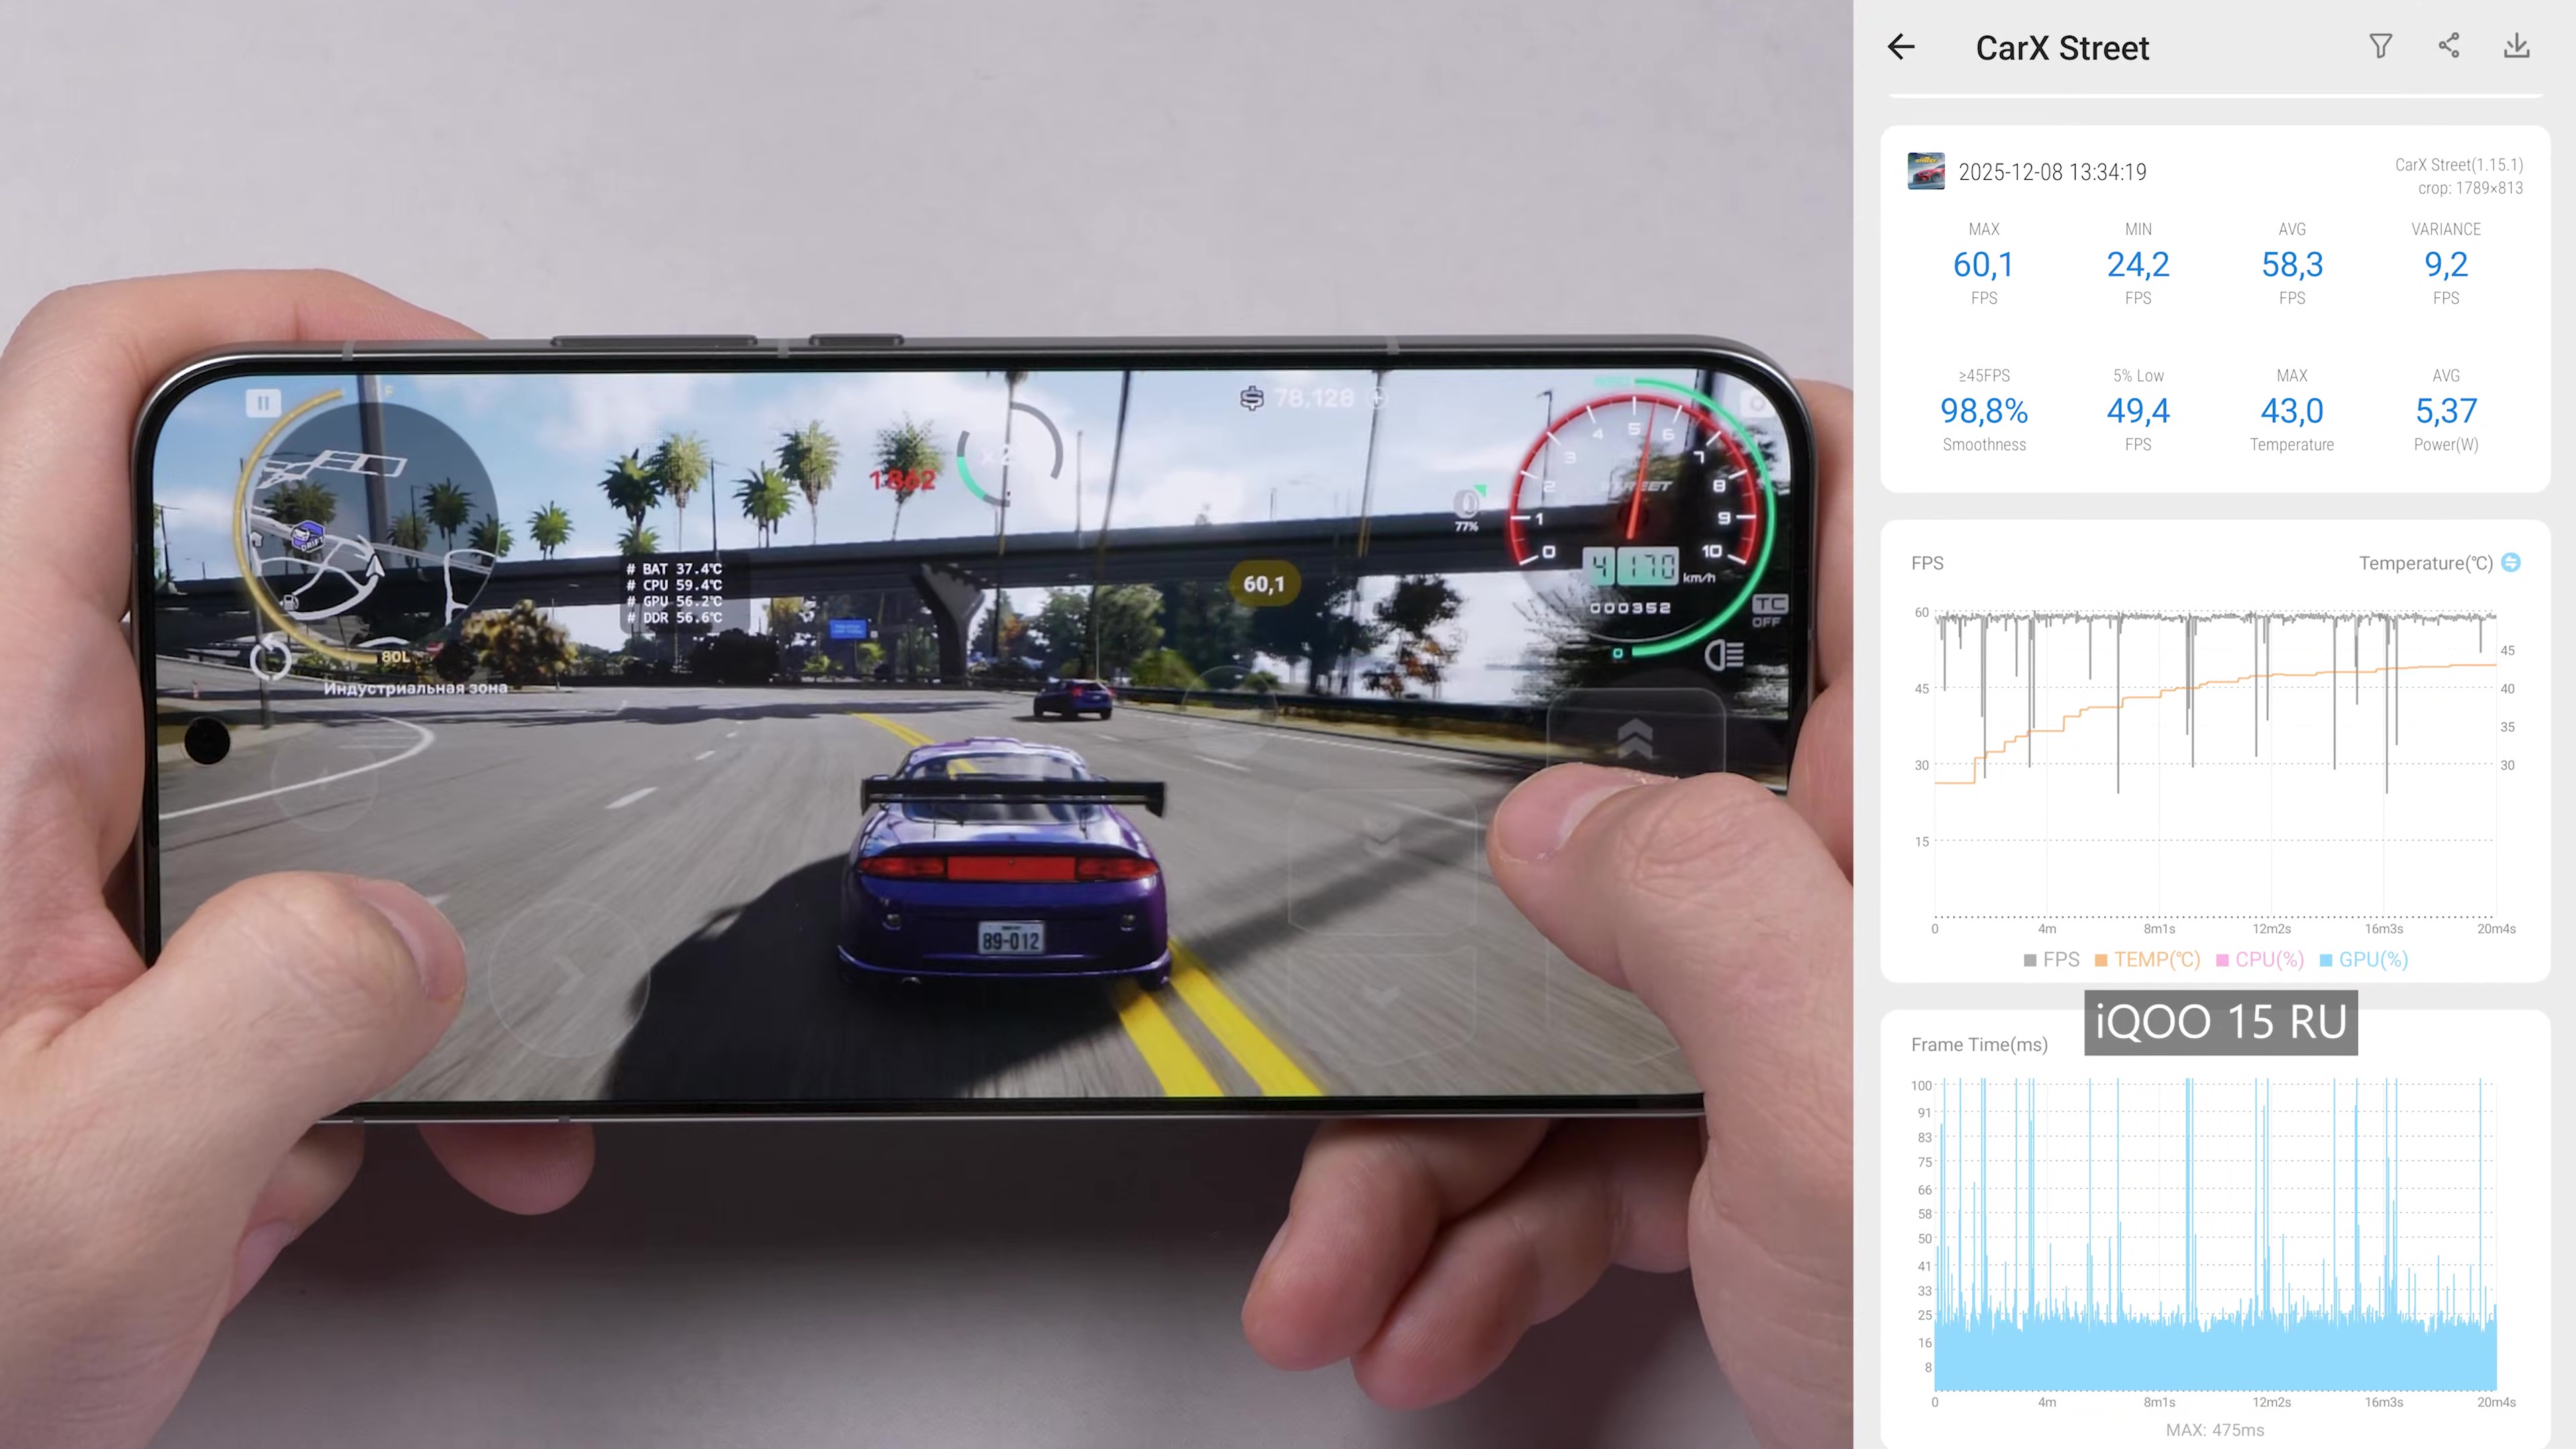
Task: Toggle the CPU(%) legend series
Action: [2259, 960]
